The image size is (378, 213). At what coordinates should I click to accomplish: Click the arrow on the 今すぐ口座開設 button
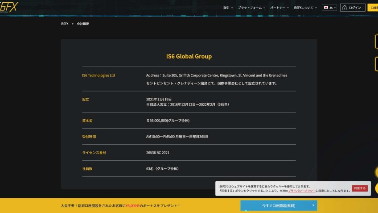click(x=313, y=205)
